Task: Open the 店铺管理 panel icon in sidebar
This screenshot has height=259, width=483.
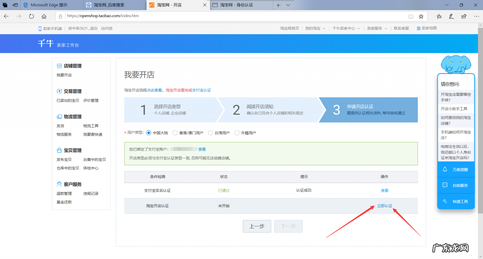Action: point(59,65)
